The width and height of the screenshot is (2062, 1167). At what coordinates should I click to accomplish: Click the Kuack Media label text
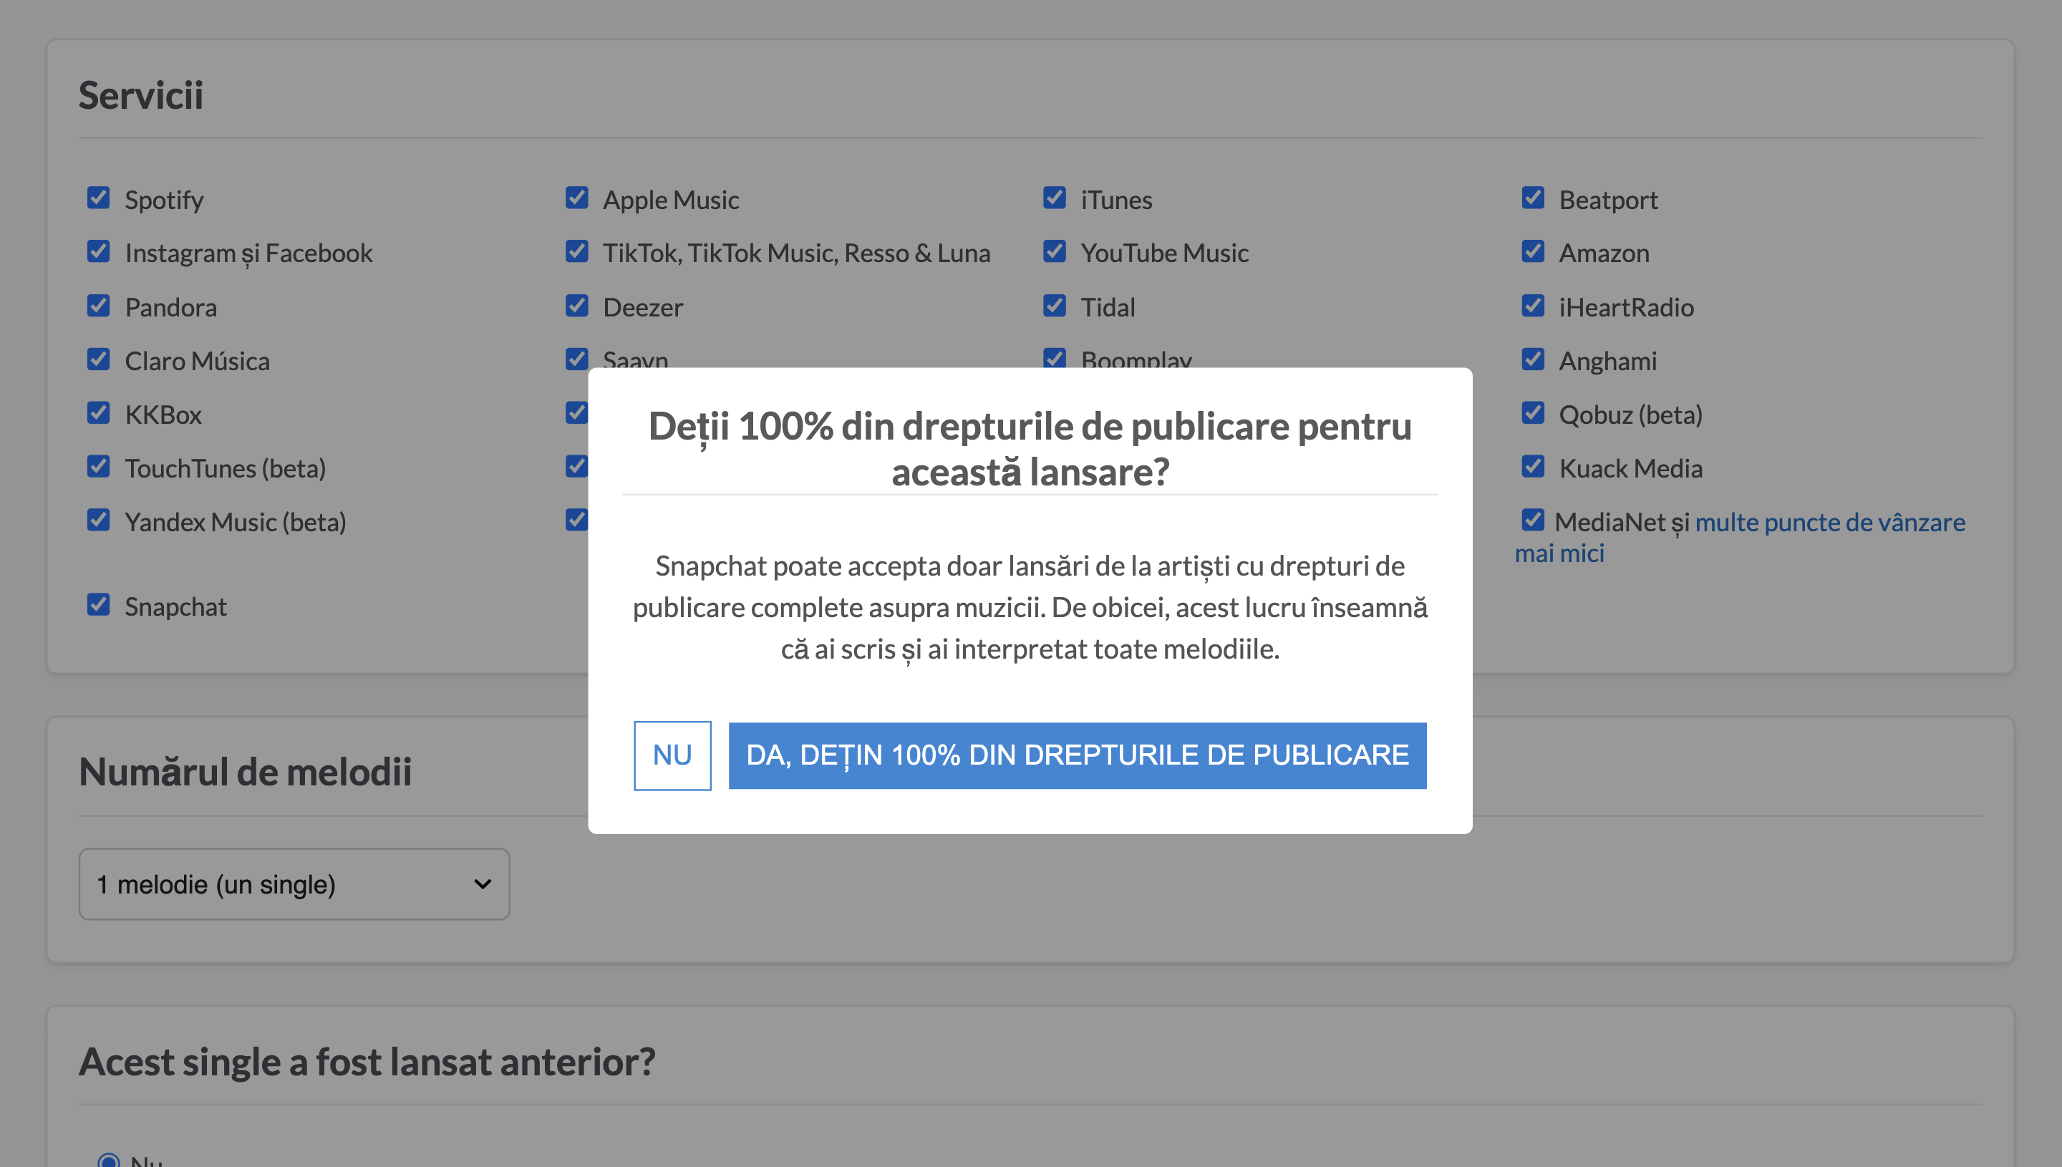(x=1631, y=468)
